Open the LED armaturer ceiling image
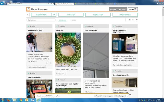Screen dimensions: 164x102 coord(96,55)
